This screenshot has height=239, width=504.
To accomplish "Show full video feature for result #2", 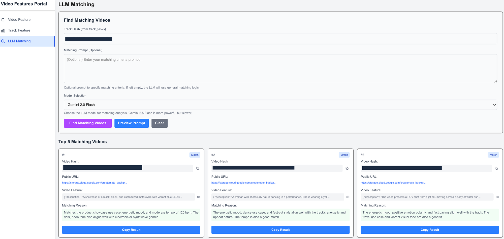I will point(348,197).
